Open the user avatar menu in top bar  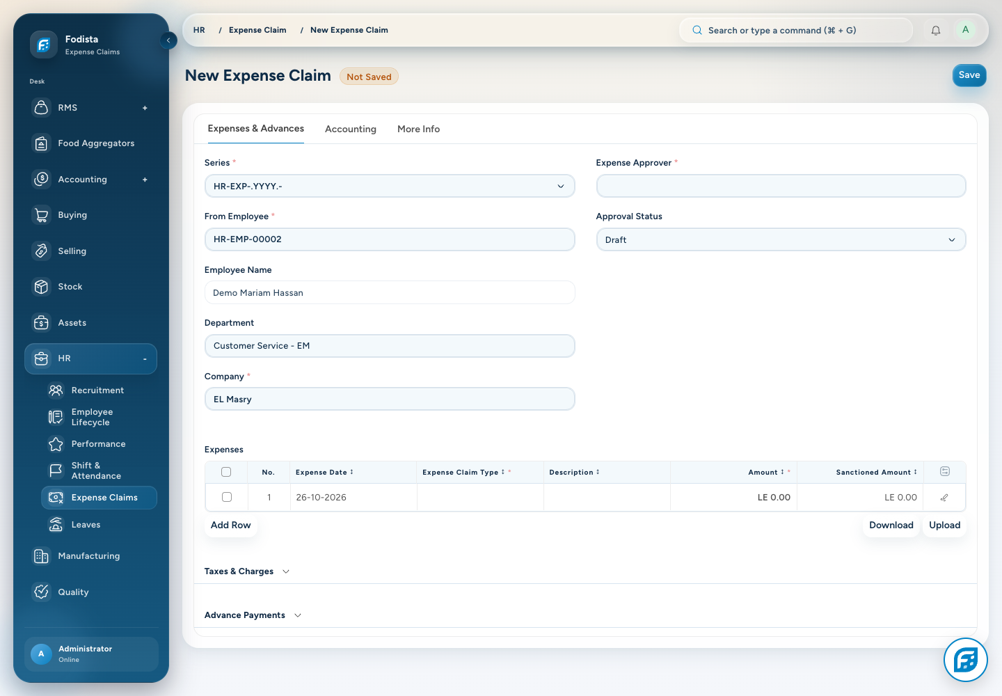[965, 30]
